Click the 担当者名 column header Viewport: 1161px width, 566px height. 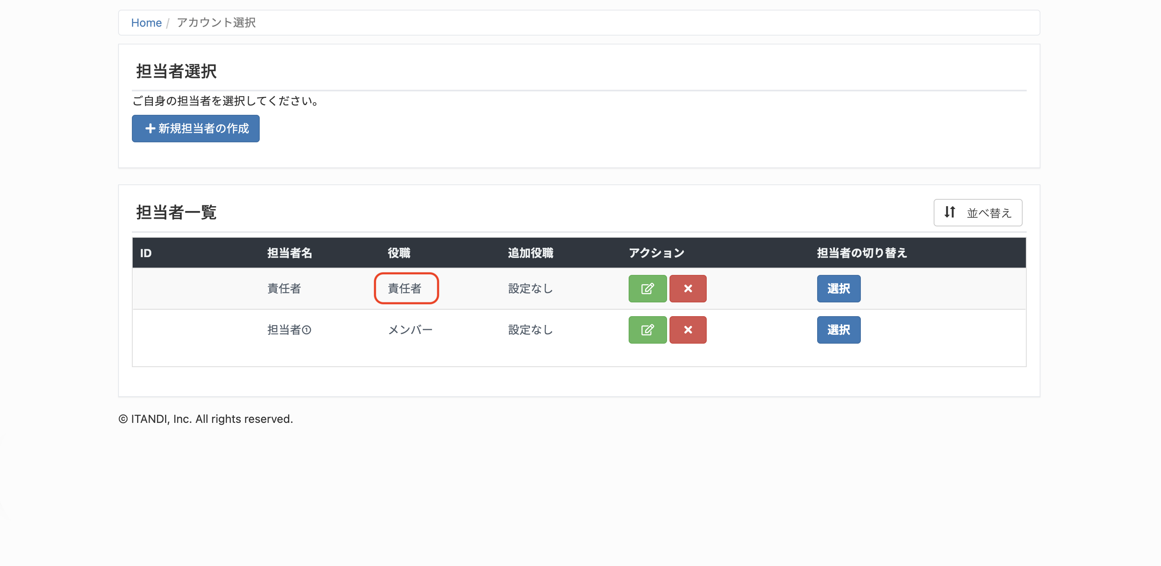tap(289, 253)
